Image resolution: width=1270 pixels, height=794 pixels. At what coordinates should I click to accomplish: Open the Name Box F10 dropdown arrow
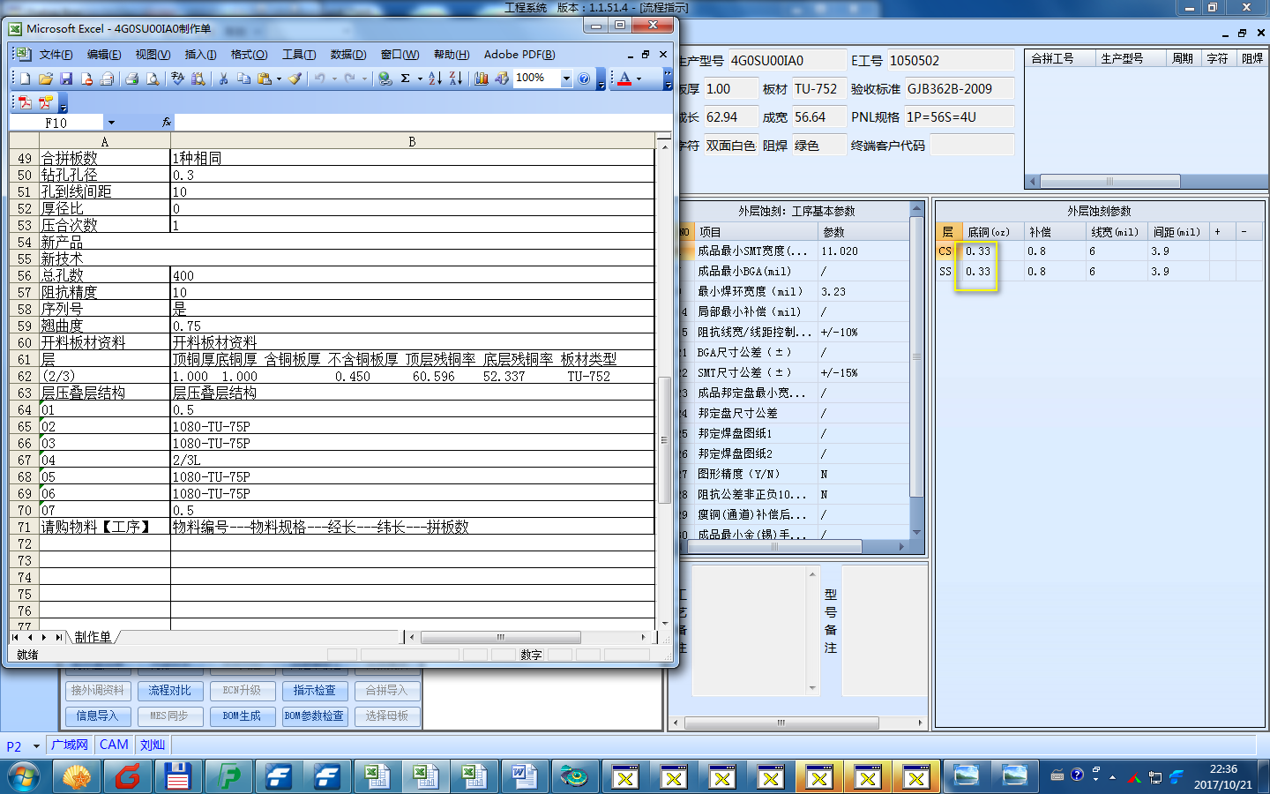[x=111, y=123]
